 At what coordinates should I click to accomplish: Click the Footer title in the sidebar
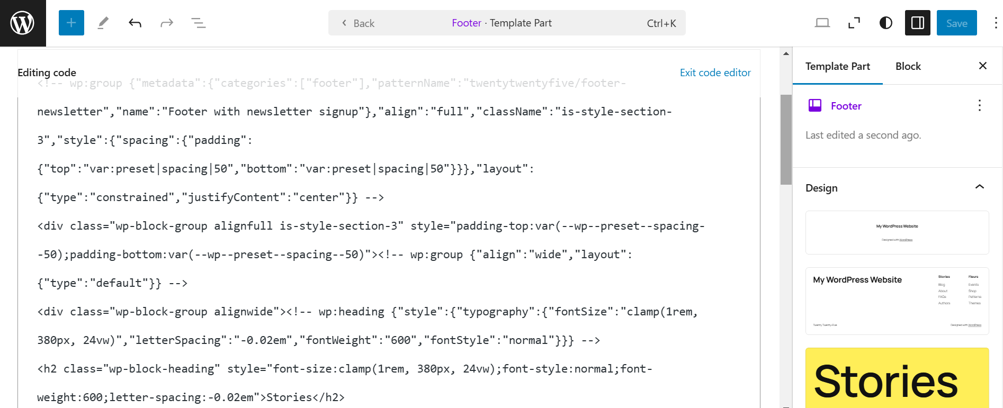coord(846,106)
